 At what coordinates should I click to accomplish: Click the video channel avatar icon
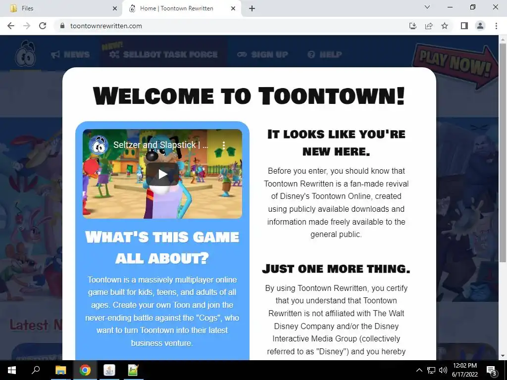pos(99,145)
